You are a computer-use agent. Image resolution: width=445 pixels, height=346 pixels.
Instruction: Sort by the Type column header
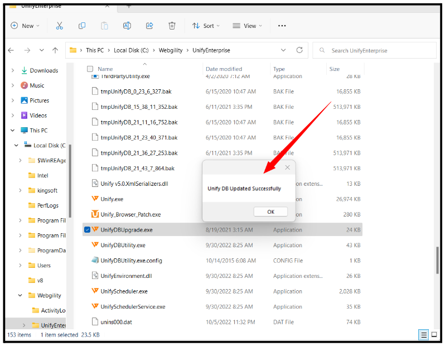click(x=279, y=69)
